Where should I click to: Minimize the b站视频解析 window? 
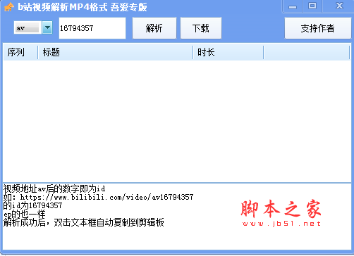coord(293,6)
